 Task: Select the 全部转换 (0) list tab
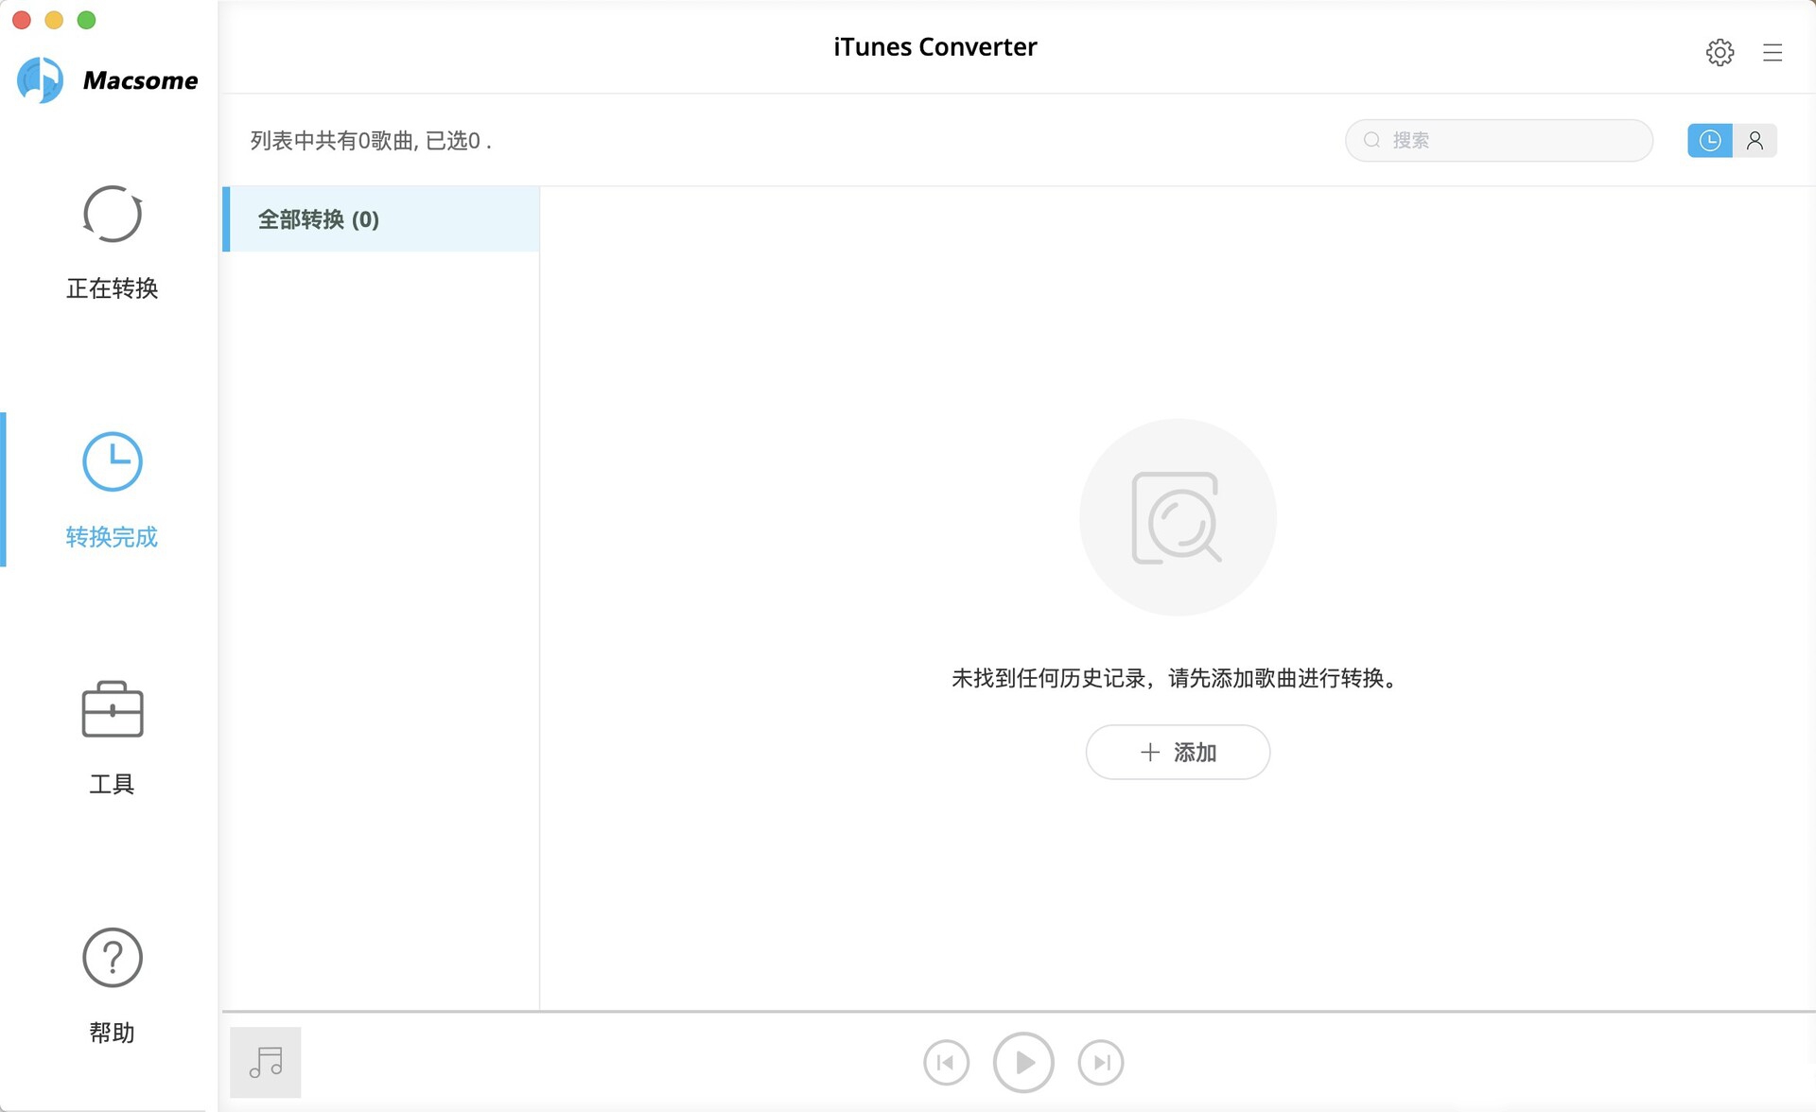click(x=381, y=219)
